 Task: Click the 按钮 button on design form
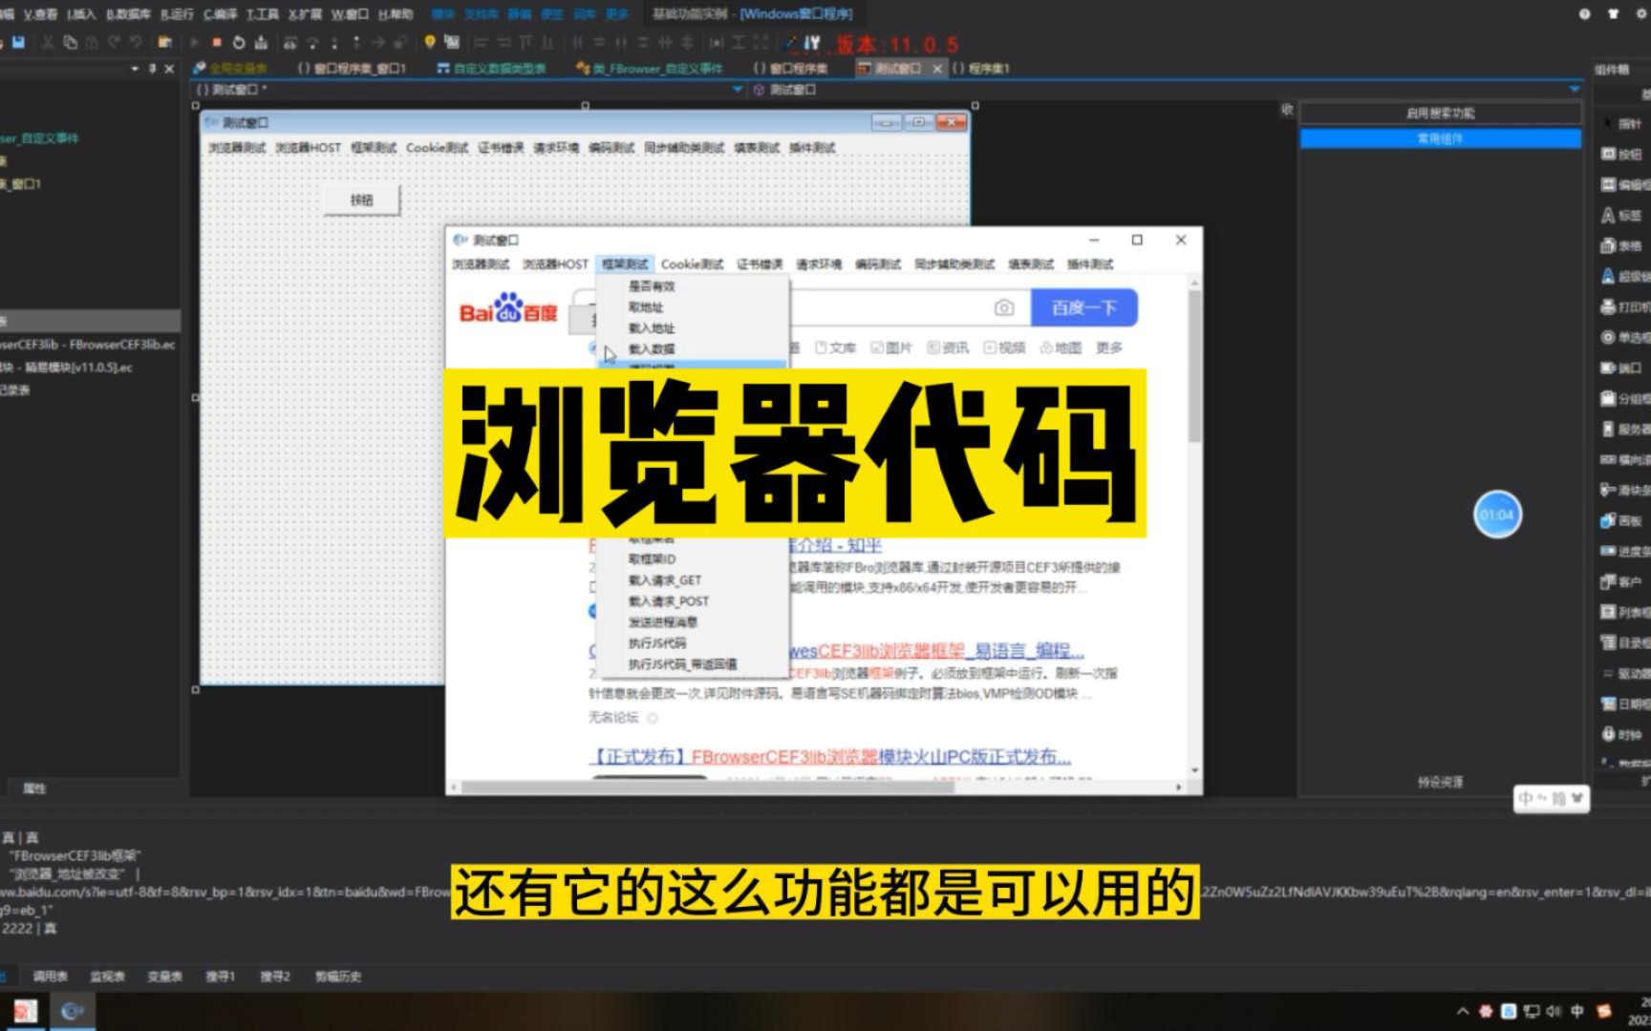pos(361,200)
